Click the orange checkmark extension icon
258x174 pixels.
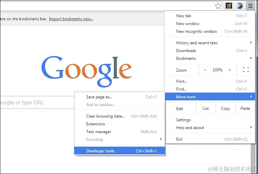229,6
